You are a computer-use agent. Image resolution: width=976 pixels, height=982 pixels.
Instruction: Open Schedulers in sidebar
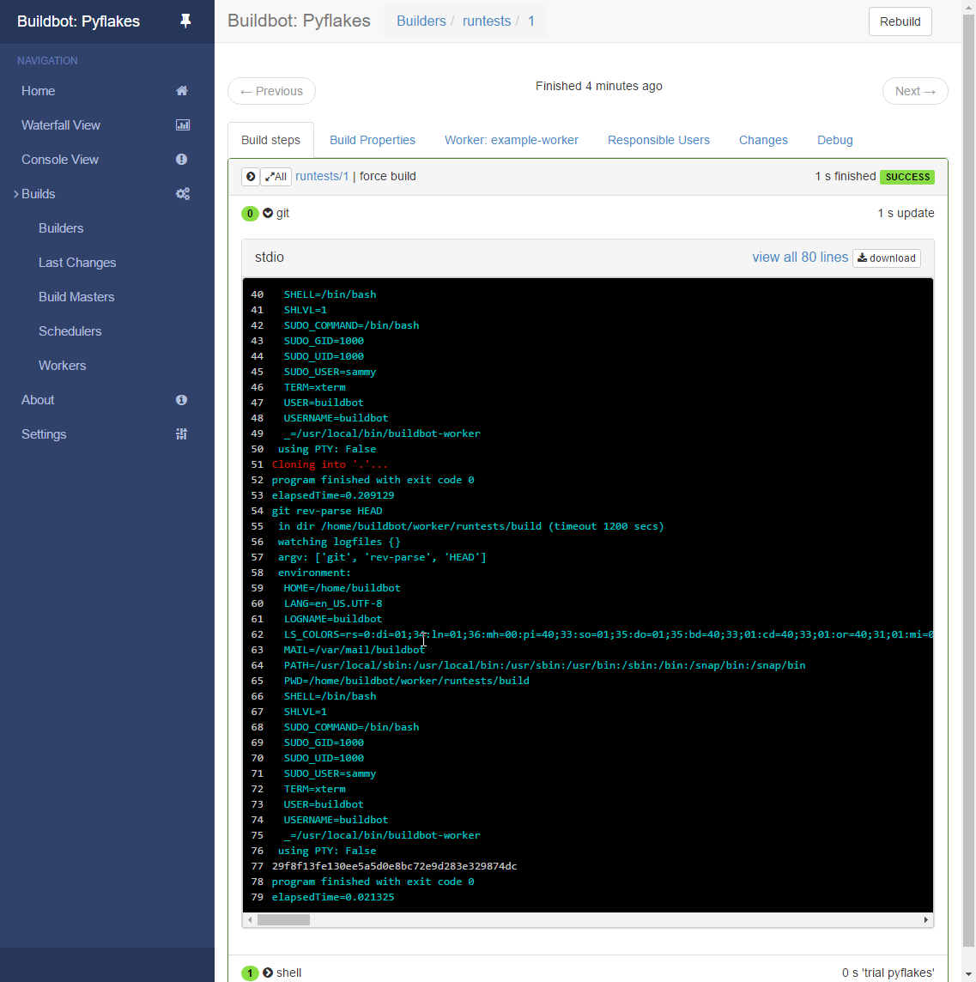[x=70, y=331]
